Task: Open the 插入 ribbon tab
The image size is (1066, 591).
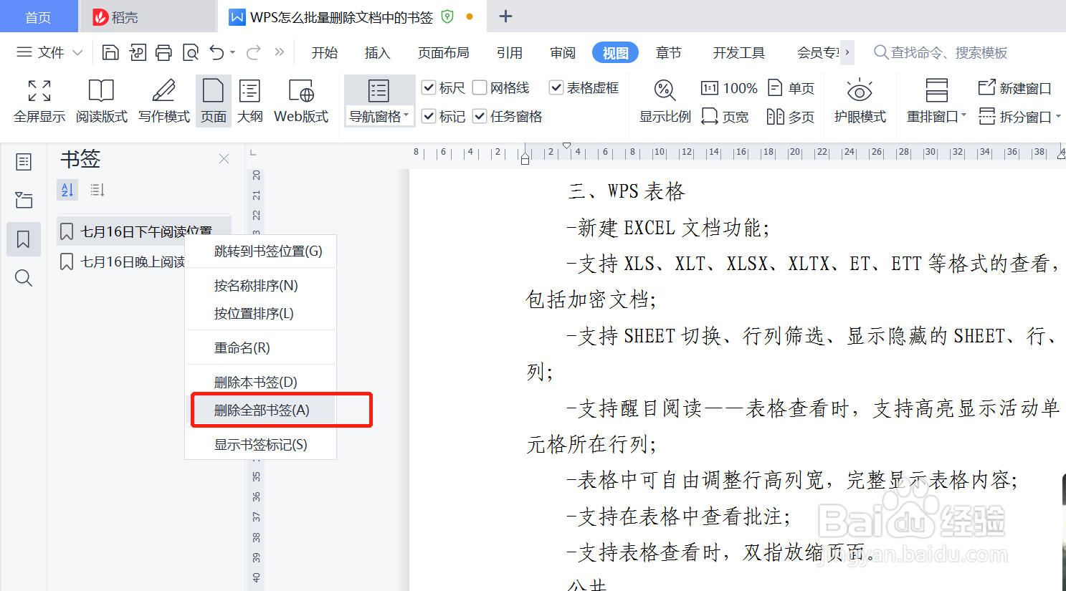Action: [377, 52]
